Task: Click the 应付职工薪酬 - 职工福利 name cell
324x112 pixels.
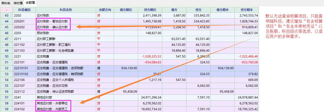Action: pos(54,45)
